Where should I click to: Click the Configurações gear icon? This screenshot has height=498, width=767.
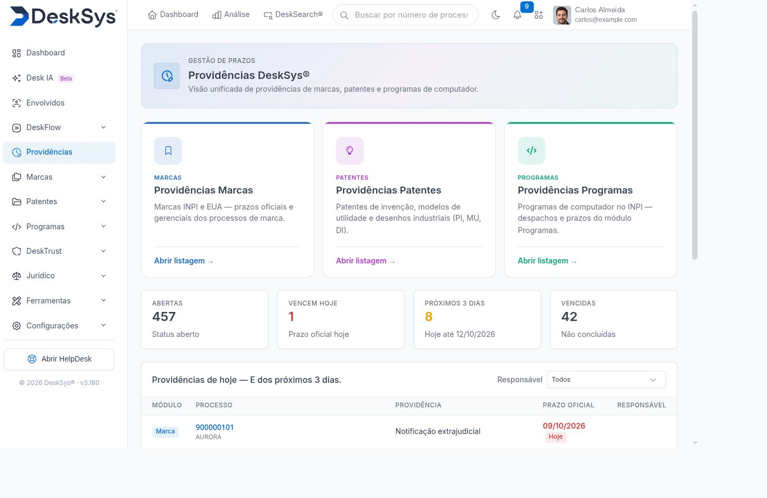[17, 326]
